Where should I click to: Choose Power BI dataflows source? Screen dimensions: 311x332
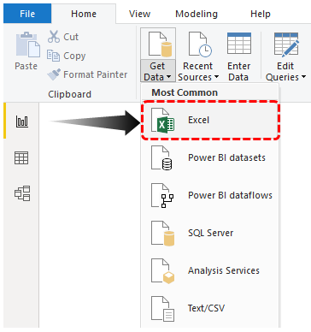(x=210, y=195)
